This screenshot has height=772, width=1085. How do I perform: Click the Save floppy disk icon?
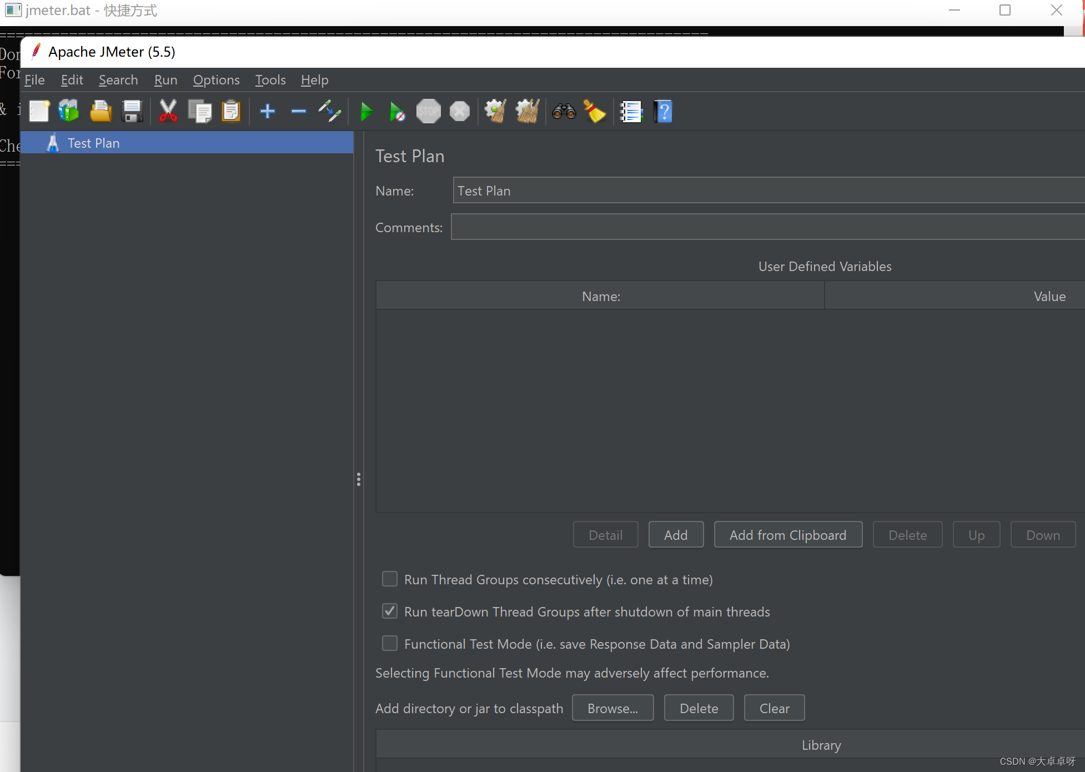[x=132, y=112]
